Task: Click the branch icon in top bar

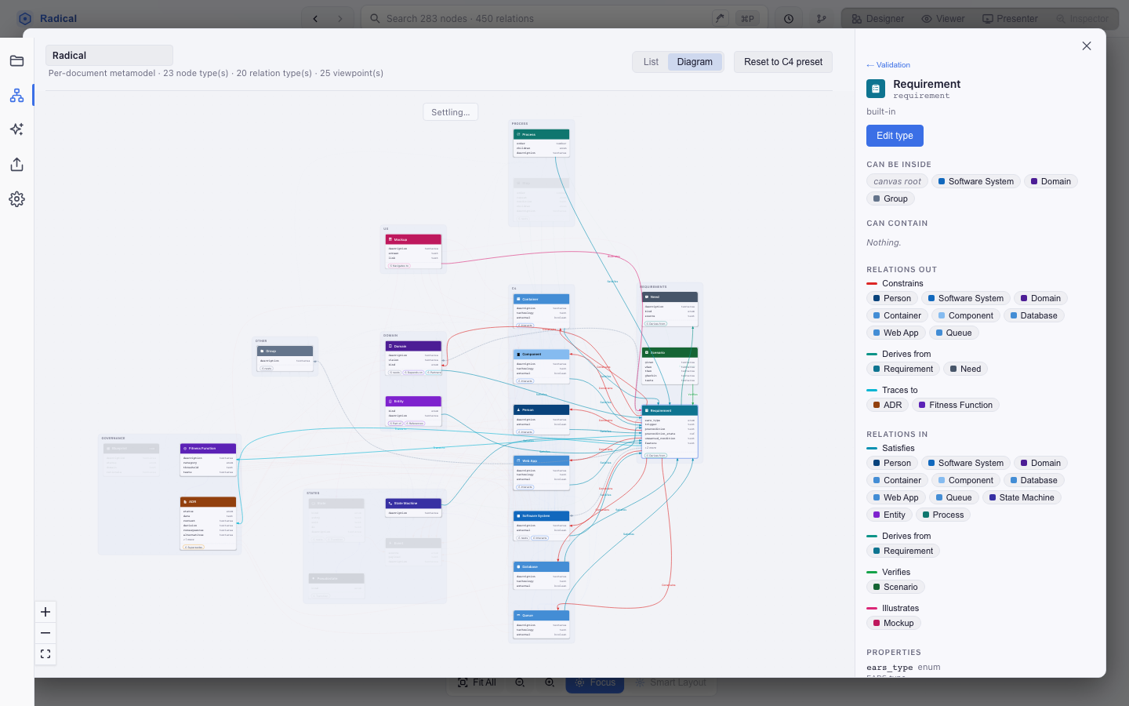Action: tap(821, 19)
